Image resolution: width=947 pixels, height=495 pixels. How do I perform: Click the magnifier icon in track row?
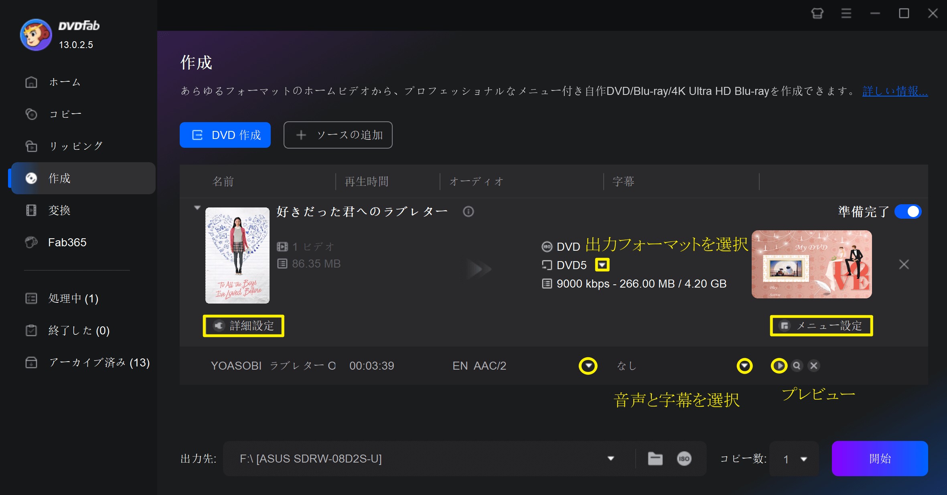797,366
